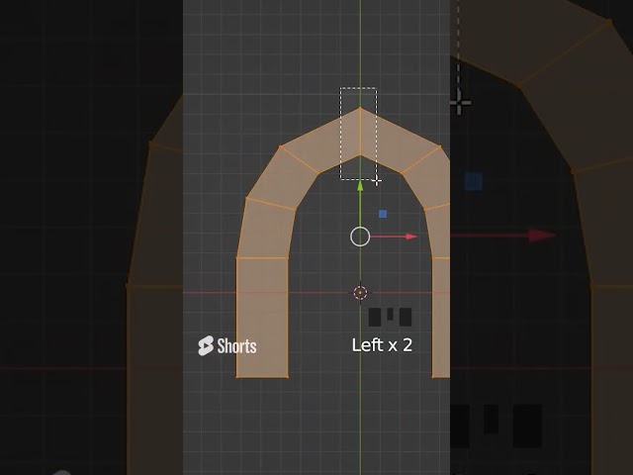Click the top apex vertex of arch
The height and width of the screenshot is (475, 633).
click(360, 108)
